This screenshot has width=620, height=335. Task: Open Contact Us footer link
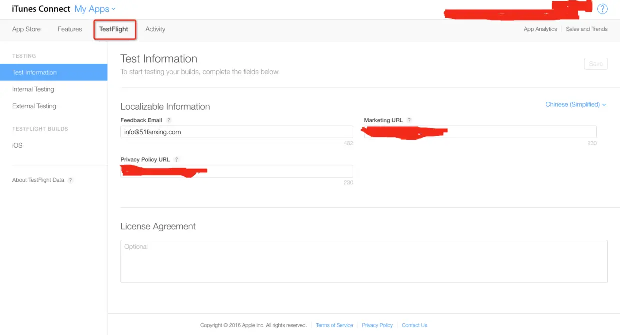point(414,325)
